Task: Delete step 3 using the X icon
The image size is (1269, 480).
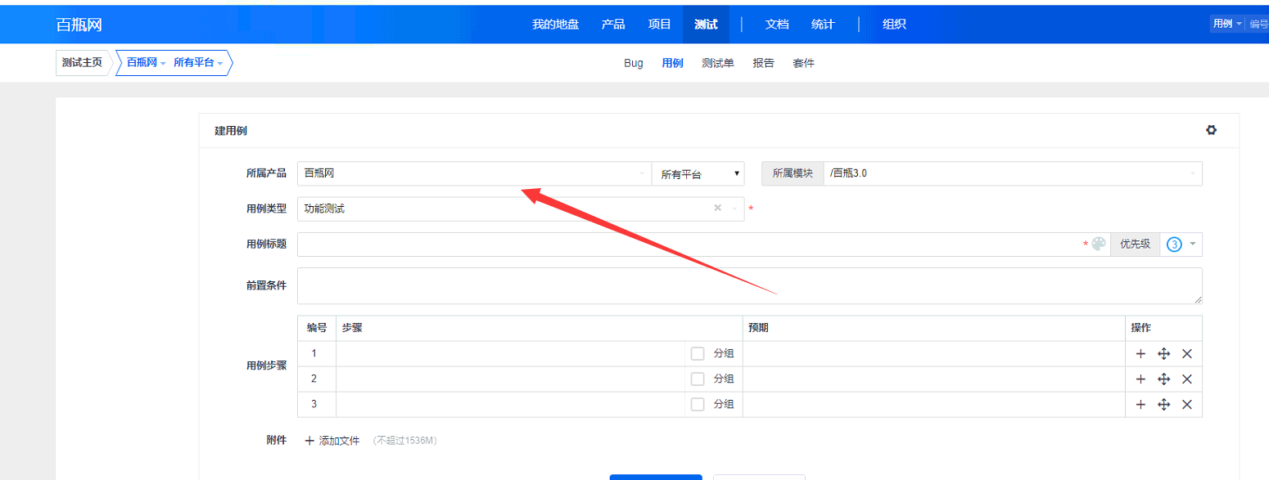Action: click(1187, 405)
